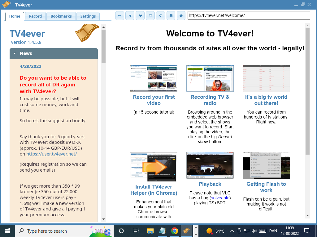Collapse the News section header
Image resolution: width=317 pixels, height=237 pixels.
pos(54,53)
